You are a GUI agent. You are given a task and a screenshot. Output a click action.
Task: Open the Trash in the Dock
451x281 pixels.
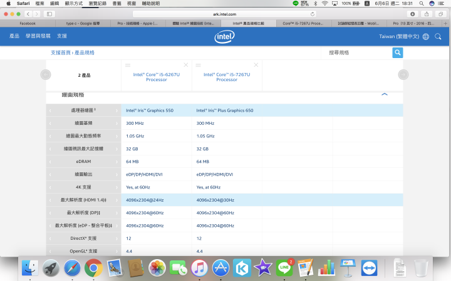(421, 268)
